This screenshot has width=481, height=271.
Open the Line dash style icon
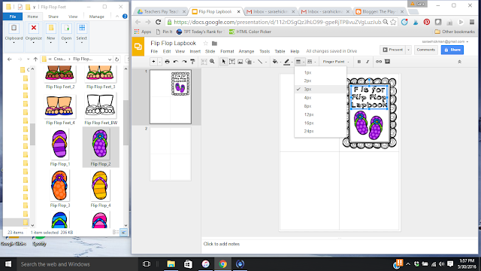pyautogui.click(x=310, y=62)
